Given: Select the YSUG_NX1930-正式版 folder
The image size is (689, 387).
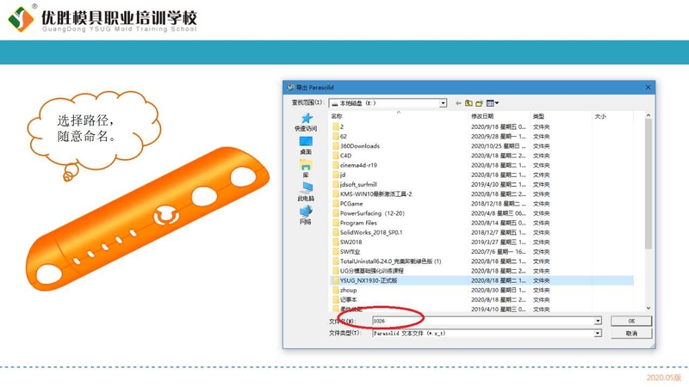Looking at the screenshot, I should (369, 280).
